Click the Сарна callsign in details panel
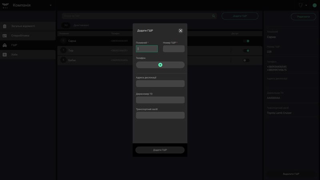Screen dimensions: 320x180 271,37
